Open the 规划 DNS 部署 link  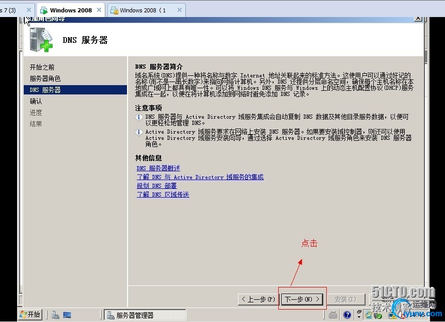click(156, 186)
